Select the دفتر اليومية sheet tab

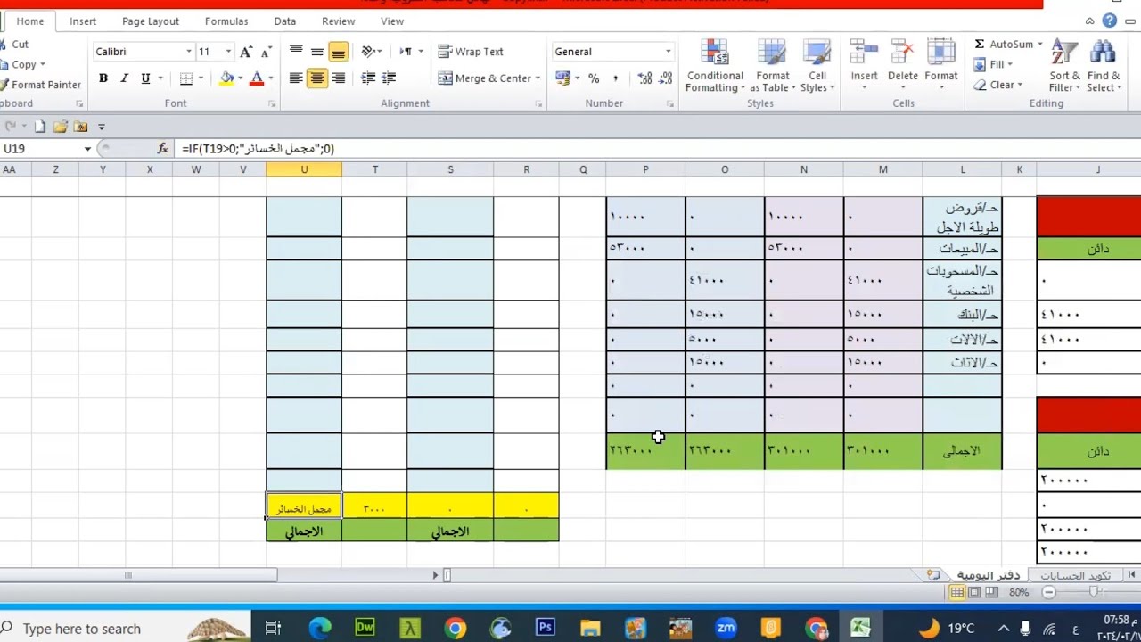pyautogui.click(x=988, y=575)
